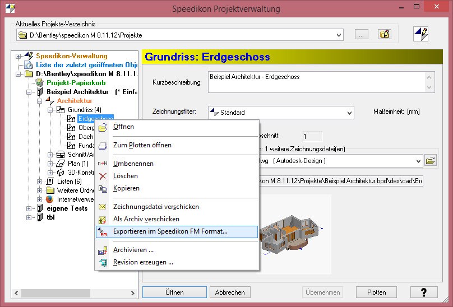Select Kopieren in the context menu
Viewport: 453px width, 307px height.
pyautogui.click(x=177, y=188)
